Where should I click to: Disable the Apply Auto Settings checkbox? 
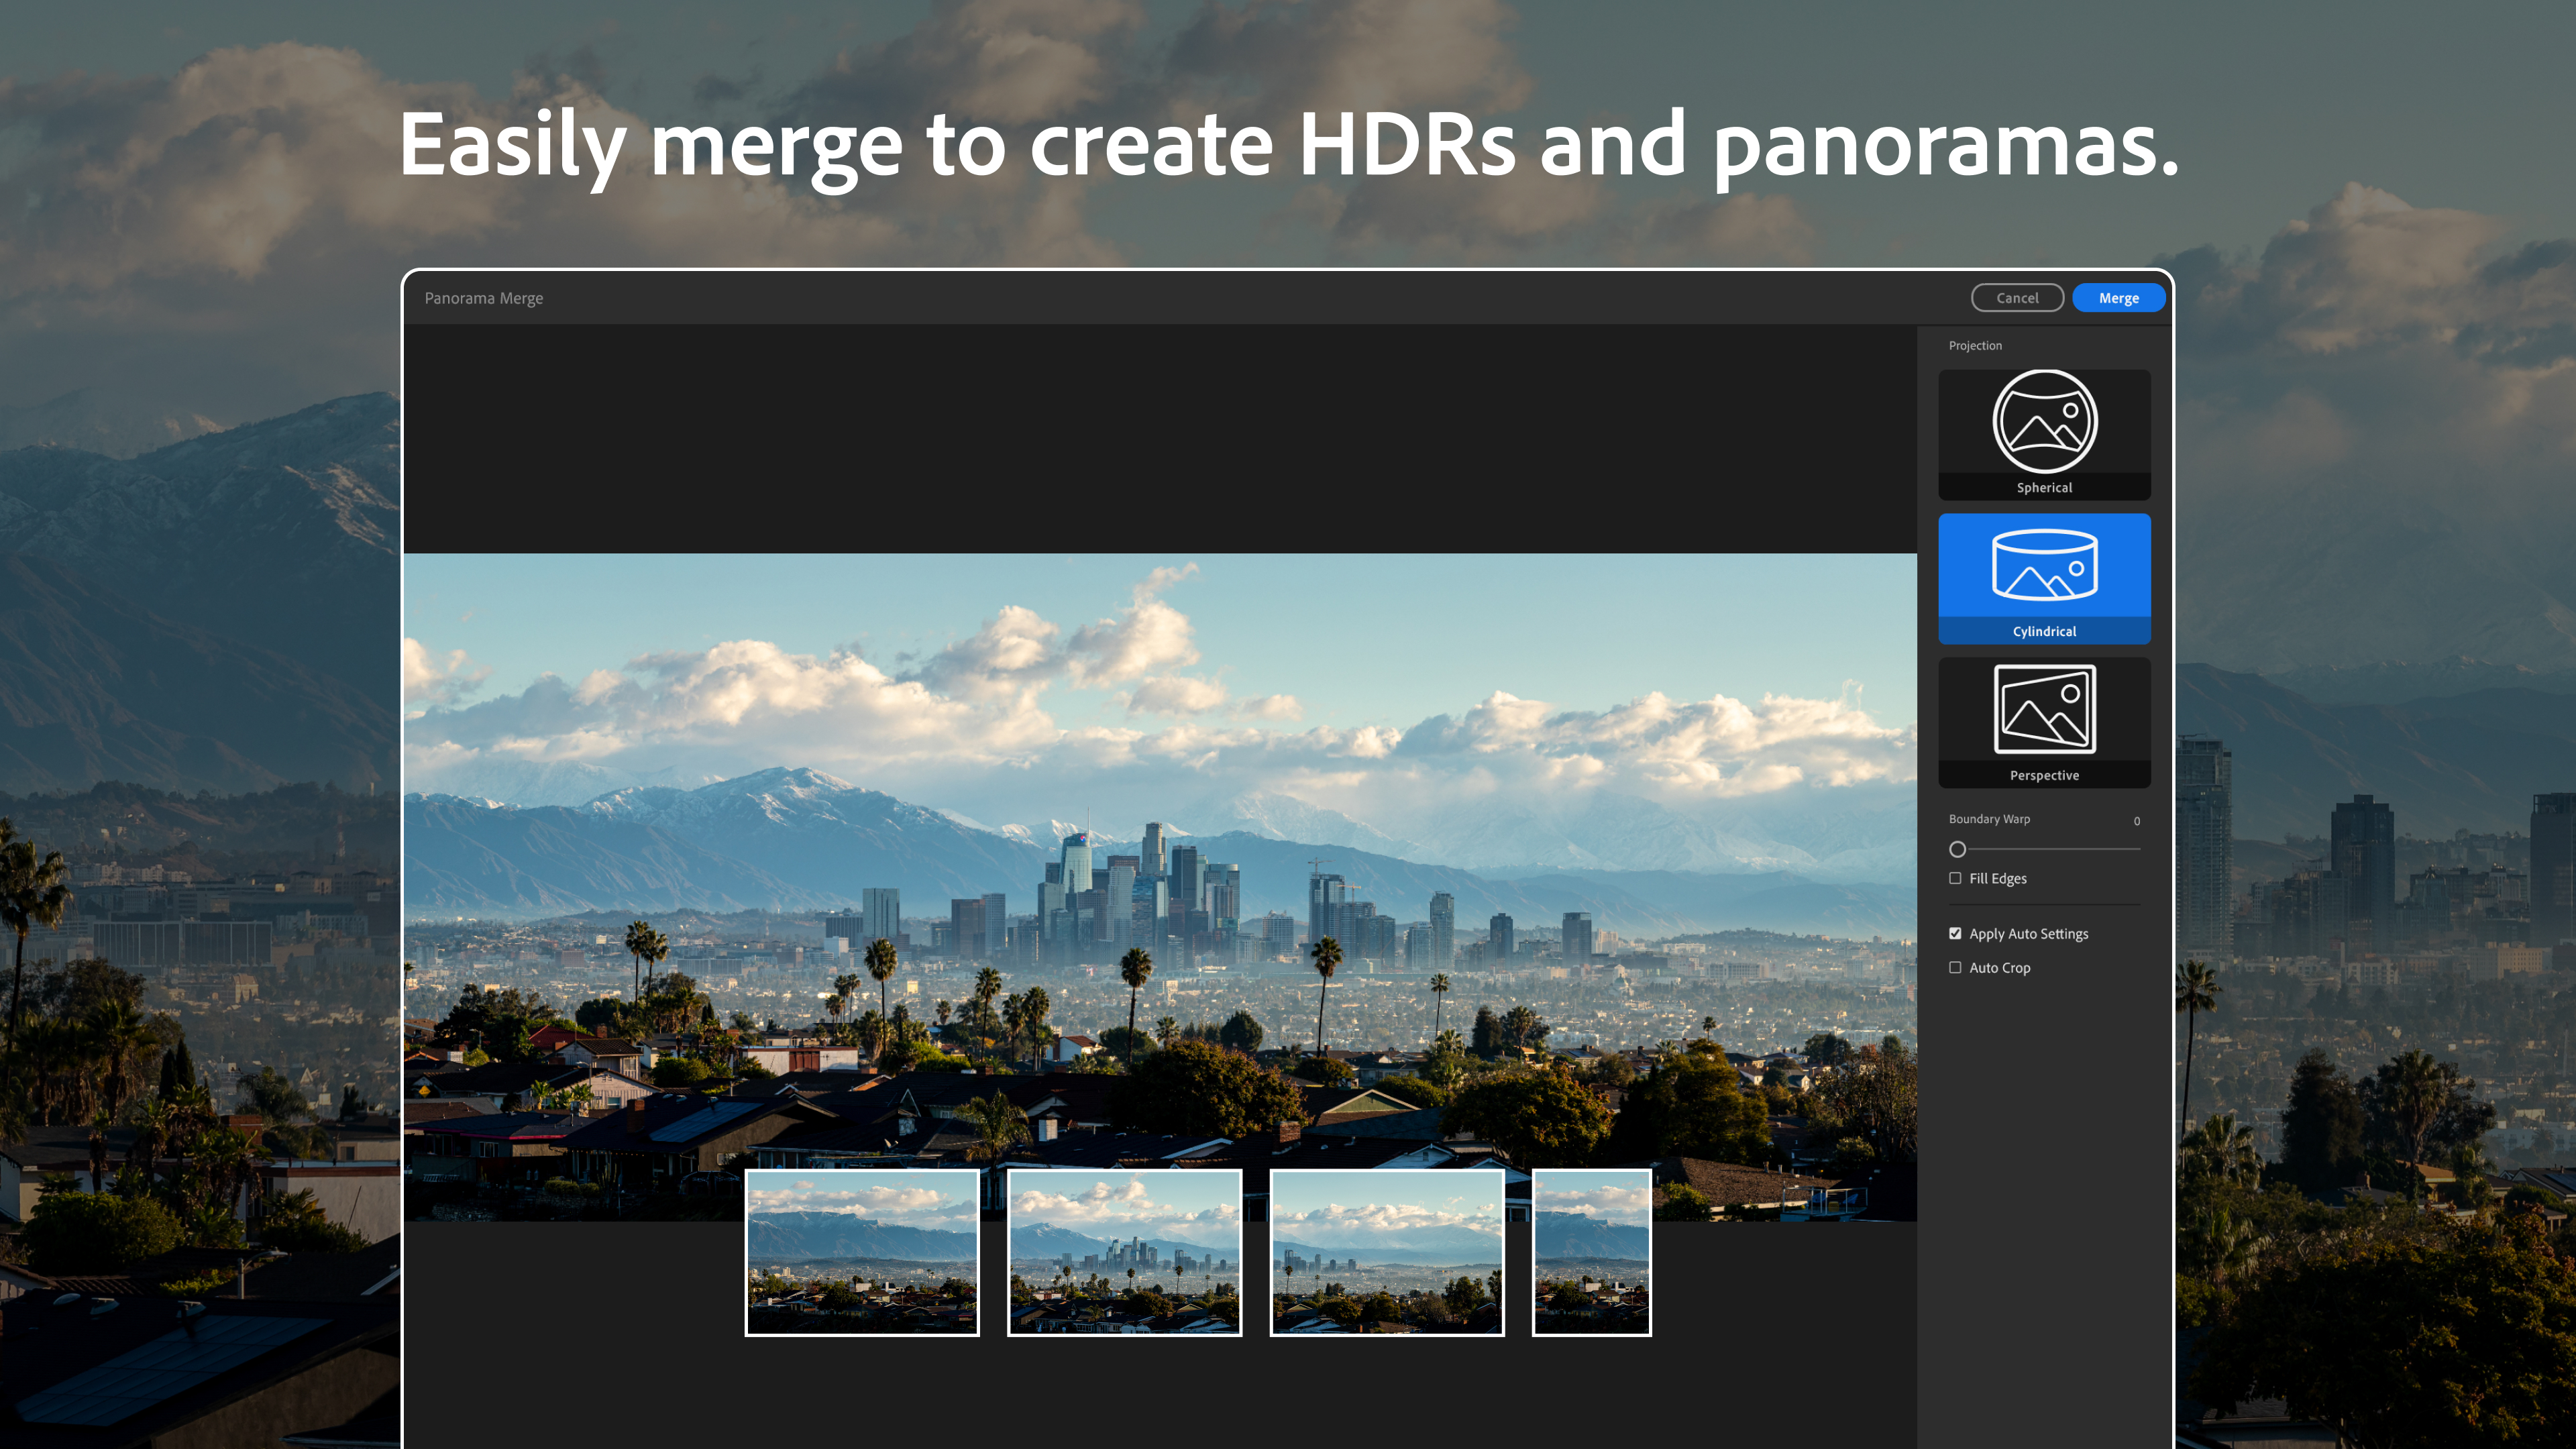(x=1955, y=933)
